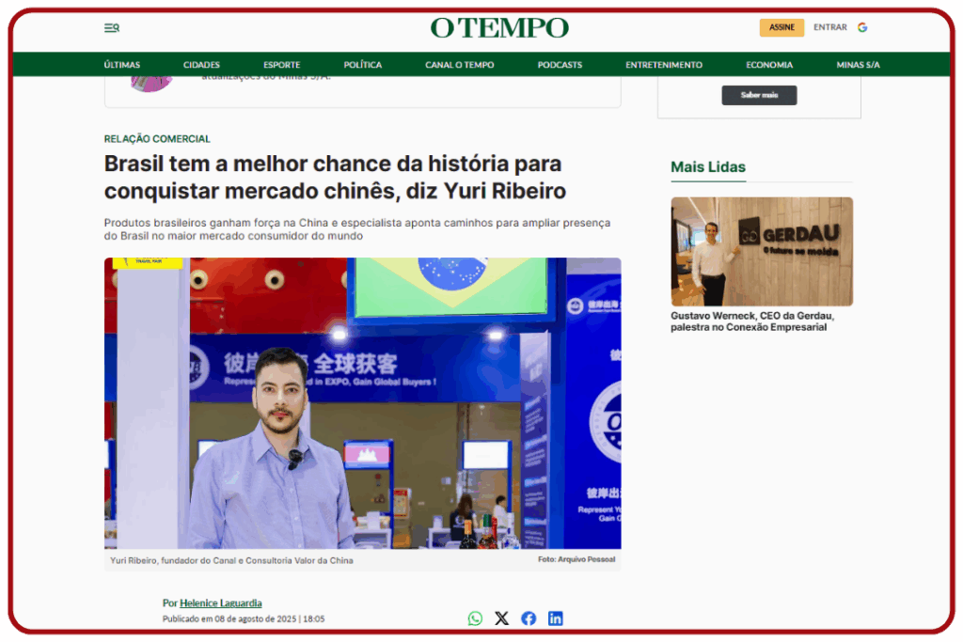Share article on LinkedIn
The height and width of the screenshot is (642, 963).
pyautogui.click(x=555, y=619)
